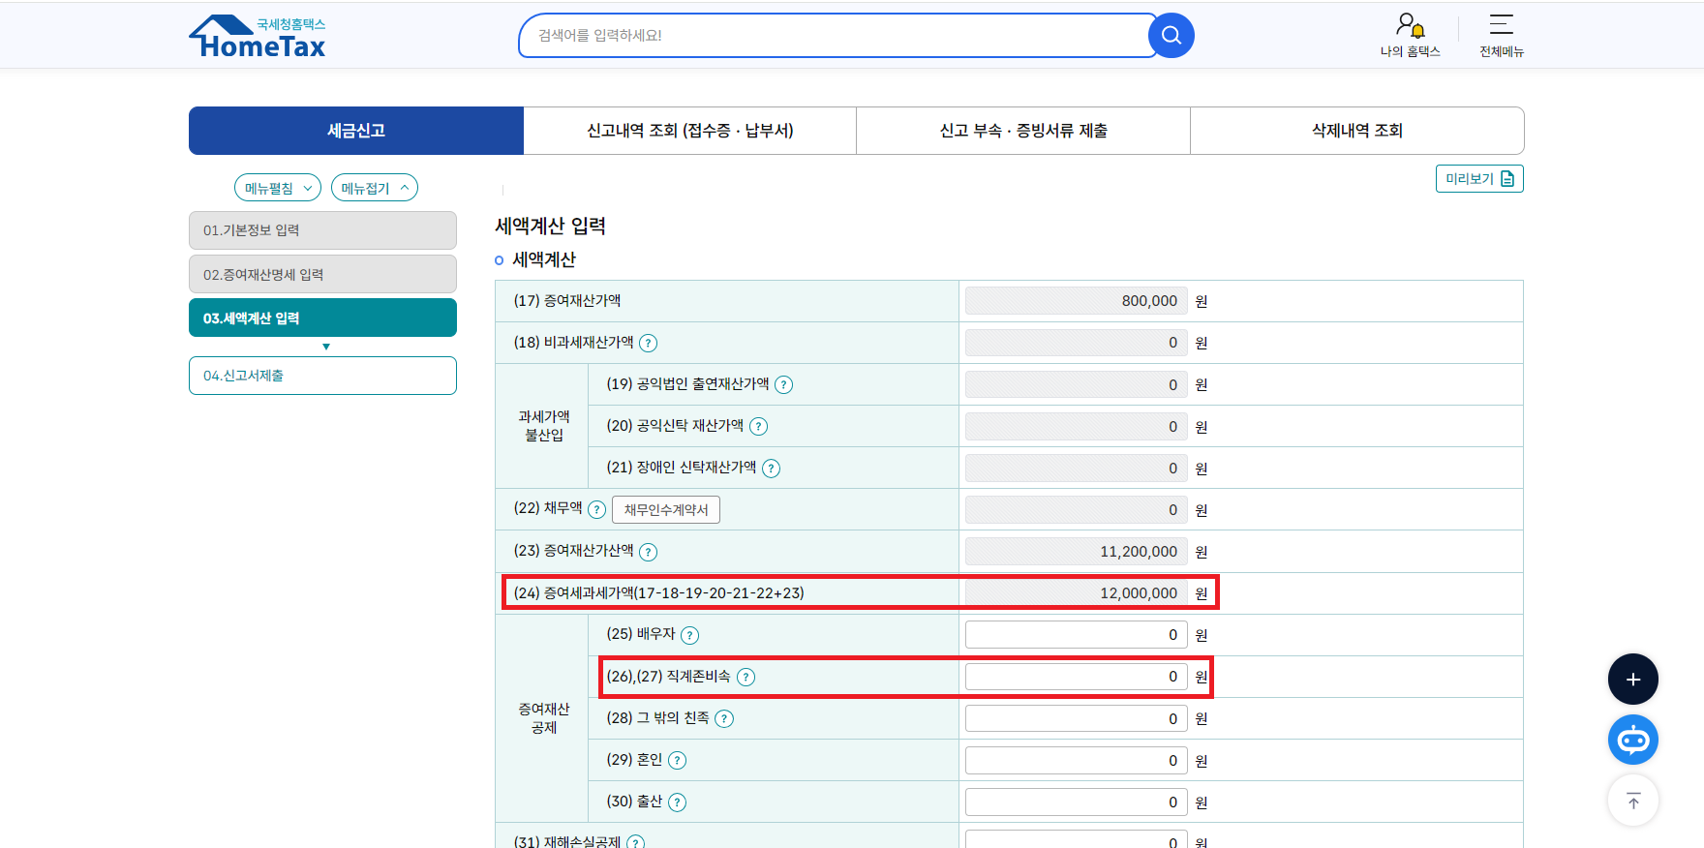1704x848 pixels.
Task: Go to step 04.신고서제출
Action: click(322, 376)
